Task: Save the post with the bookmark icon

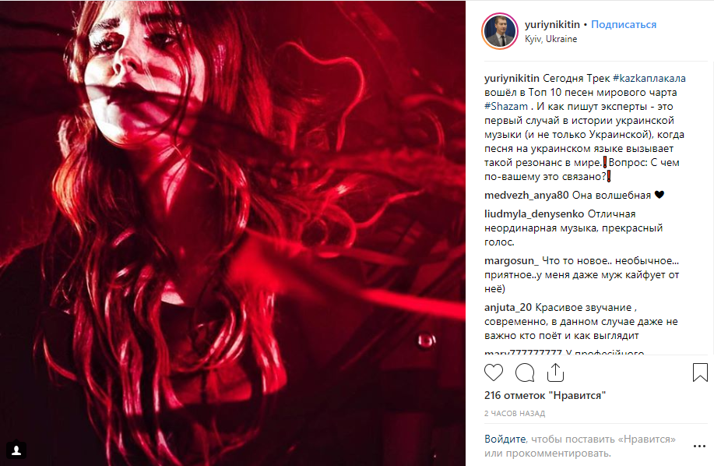Action: click(x=700, y=372)
